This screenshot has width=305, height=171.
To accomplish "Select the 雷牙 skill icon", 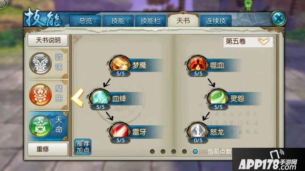I will 120,131.
